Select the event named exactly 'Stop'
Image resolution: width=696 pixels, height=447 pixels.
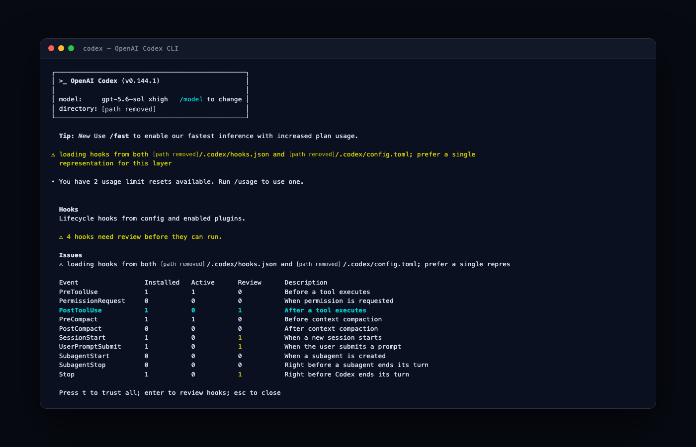(x=234, y=374)
